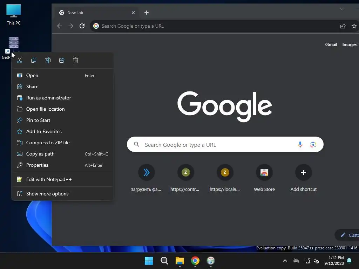The height and width of the screenshot is (269, 359).
Task: Click the magnifier icon in Google search box
Action: (136, 144)
